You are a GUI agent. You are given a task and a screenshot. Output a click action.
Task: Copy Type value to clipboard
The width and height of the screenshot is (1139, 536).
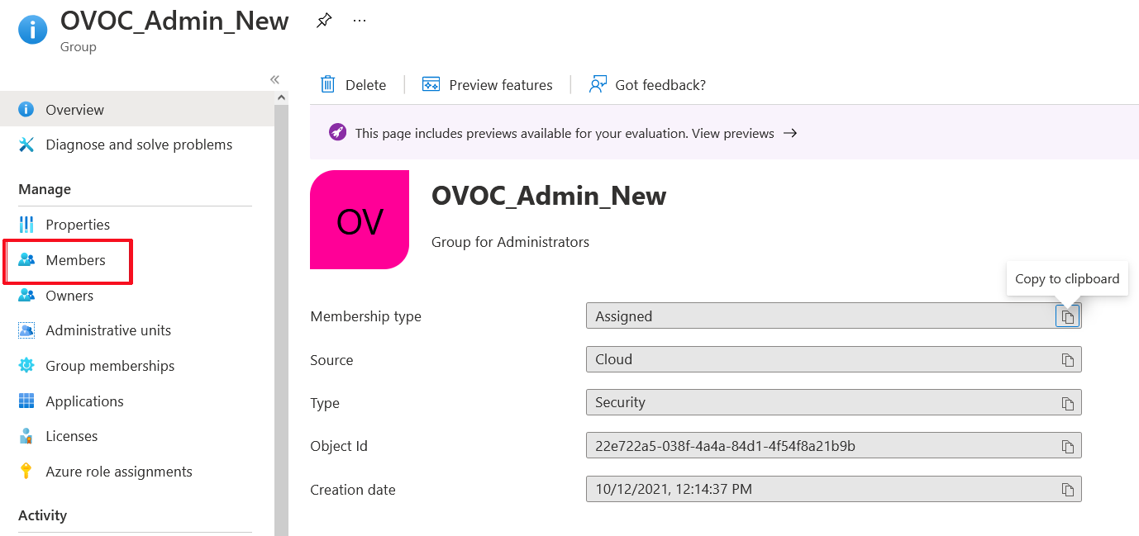point(1068,403)
